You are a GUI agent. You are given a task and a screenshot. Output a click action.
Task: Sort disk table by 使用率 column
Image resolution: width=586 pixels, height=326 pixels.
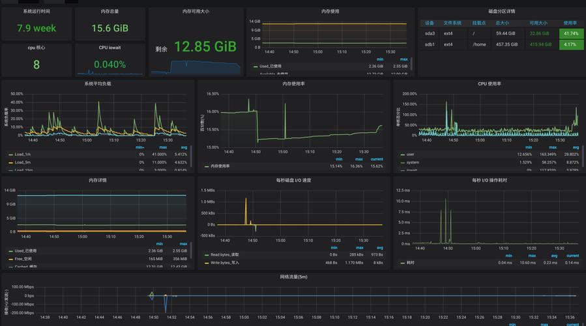pos(570,23)
